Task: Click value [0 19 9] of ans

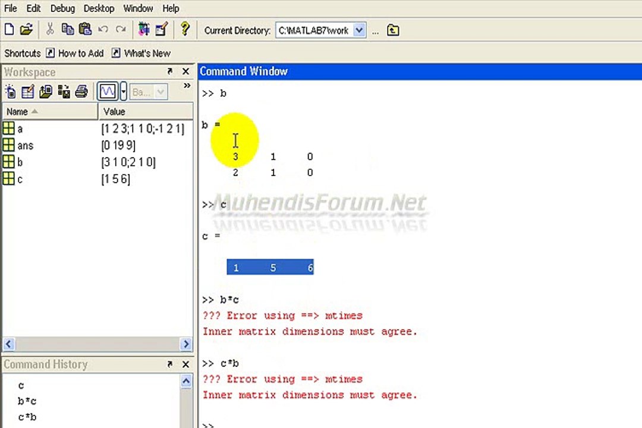Action: 118,146
